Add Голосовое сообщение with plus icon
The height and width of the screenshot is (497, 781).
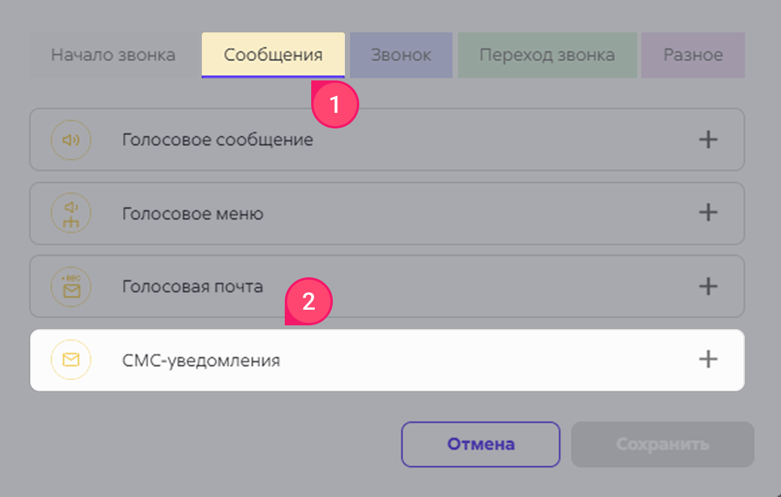[708, 140]
